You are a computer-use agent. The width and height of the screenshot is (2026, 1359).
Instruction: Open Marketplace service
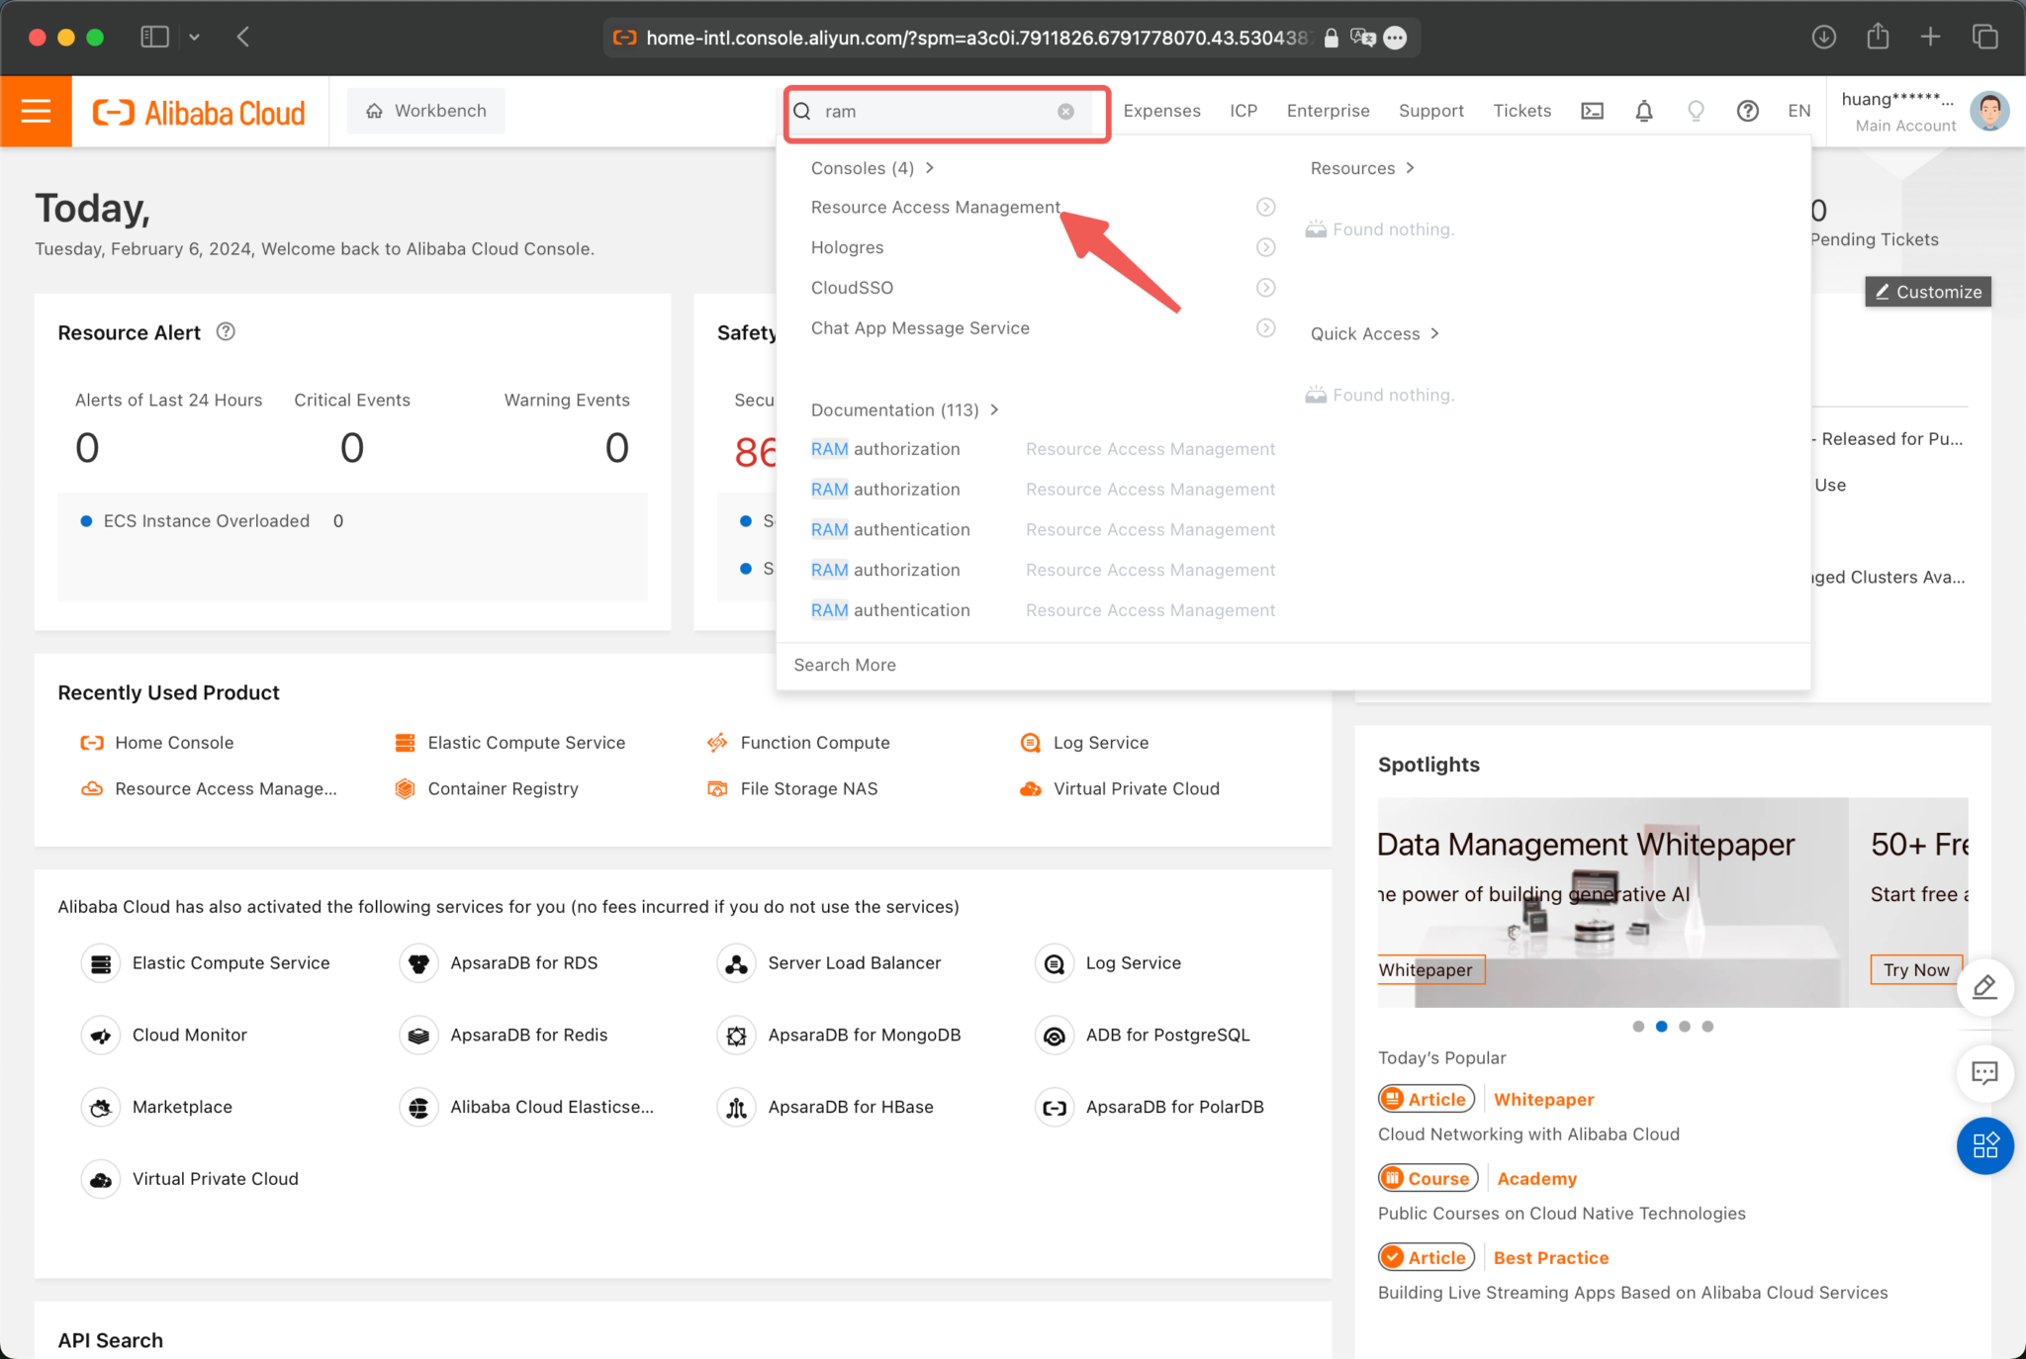click(x=157, y=1107)
